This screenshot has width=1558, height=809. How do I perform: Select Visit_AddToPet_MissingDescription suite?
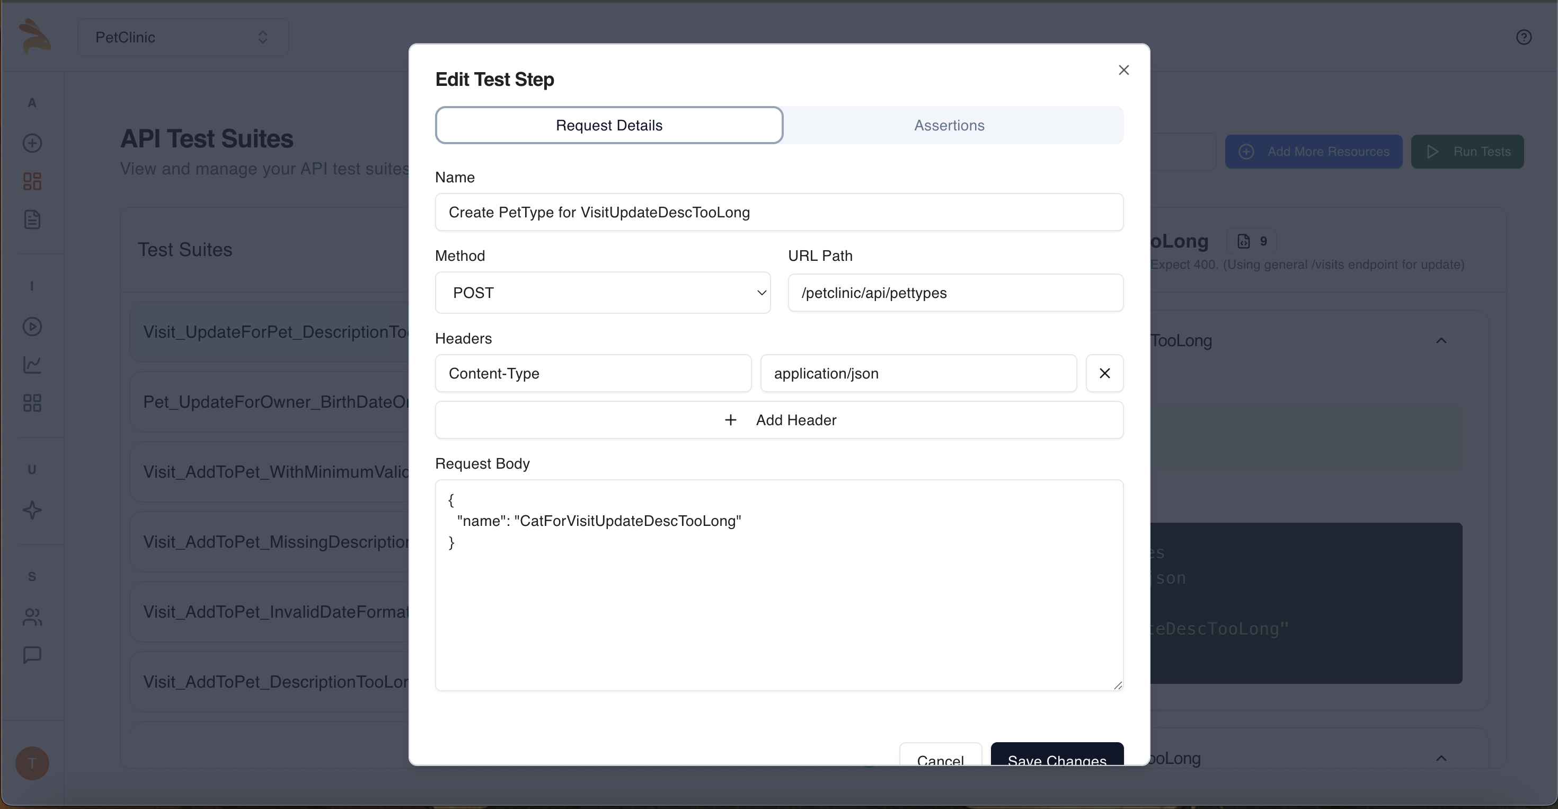tap(270, 542)
